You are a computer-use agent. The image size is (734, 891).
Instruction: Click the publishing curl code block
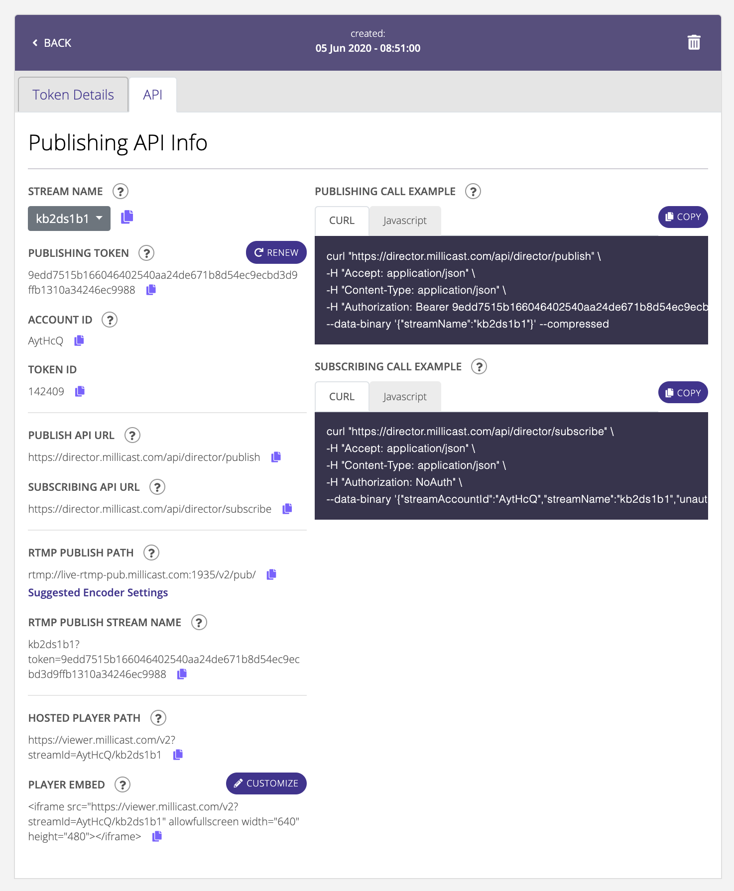pos(511,290)
